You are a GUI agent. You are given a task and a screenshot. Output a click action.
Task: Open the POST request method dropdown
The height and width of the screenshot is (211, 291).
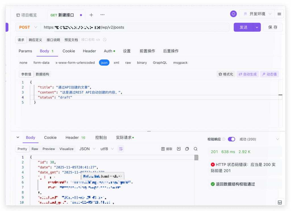(28, 27)
